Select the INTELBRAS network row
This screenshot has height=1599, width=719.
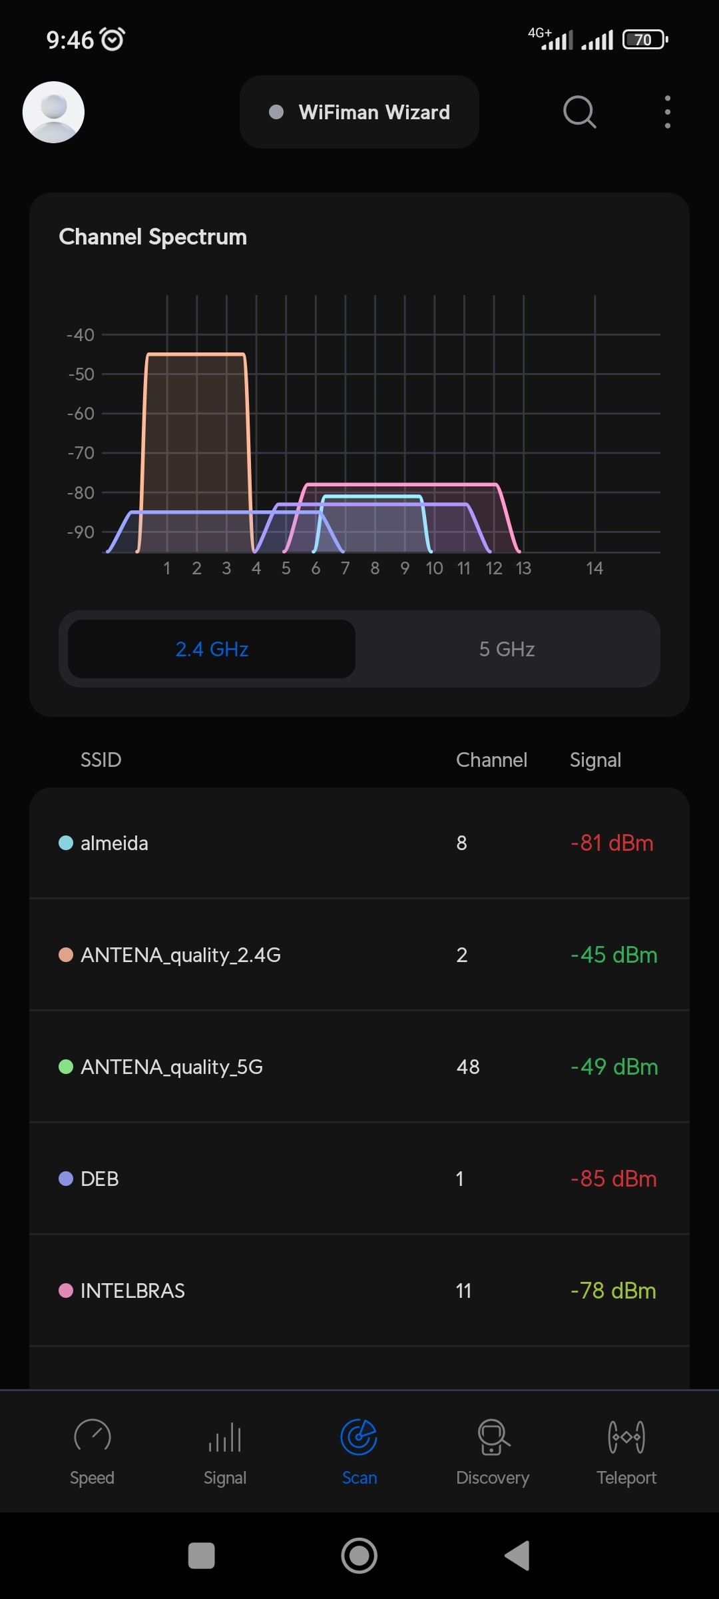pos(359,1291)
